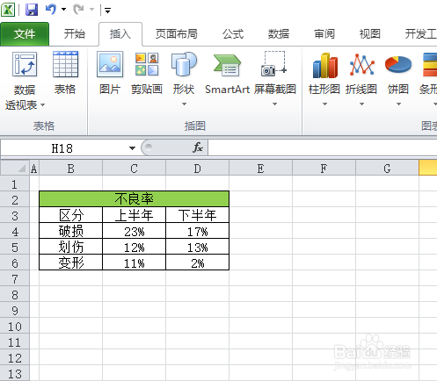Viewport: 437px width, 381px height.
Task: Select the 破损 cell
Action: pyautogui.click(x=70, y=231)
